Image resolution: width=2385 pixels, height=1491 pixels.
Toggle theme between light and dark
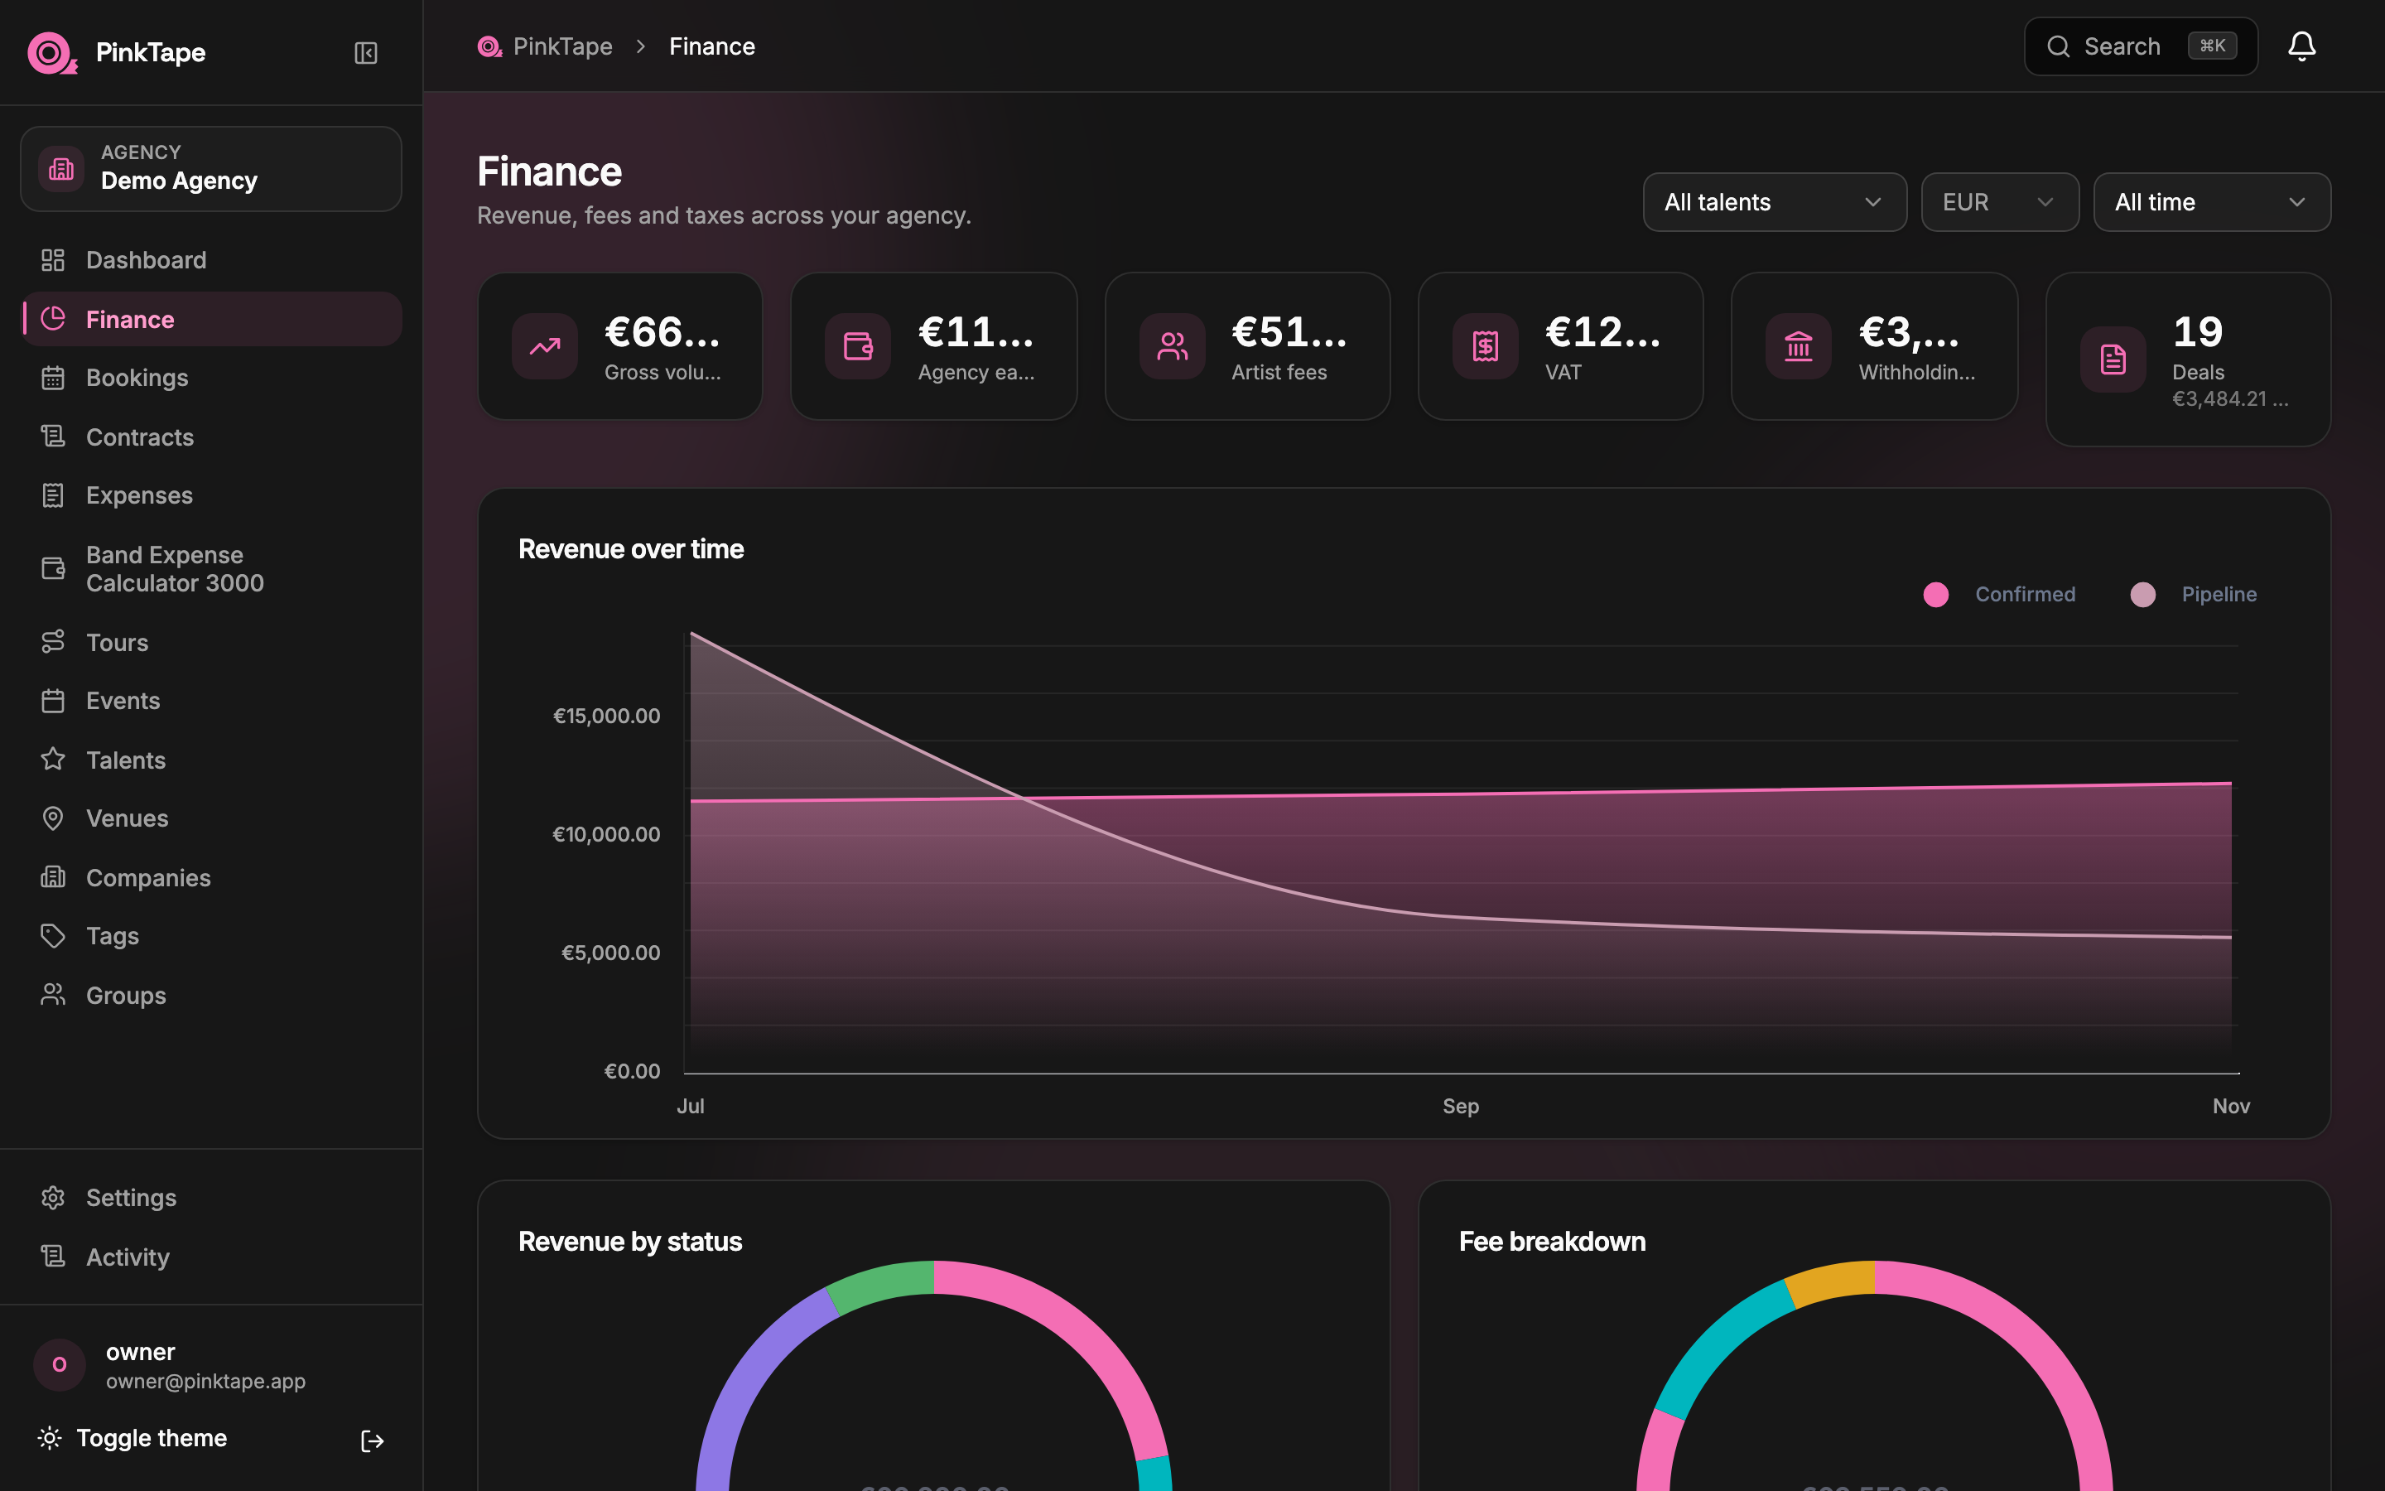click(x=132, y=1438)
